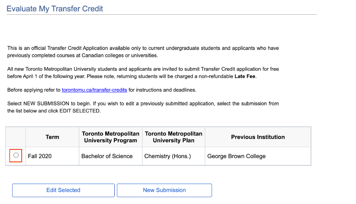Viewport: 356px width, 204px height.
Task: Click the University Plan column header
Action: (173, 137)
